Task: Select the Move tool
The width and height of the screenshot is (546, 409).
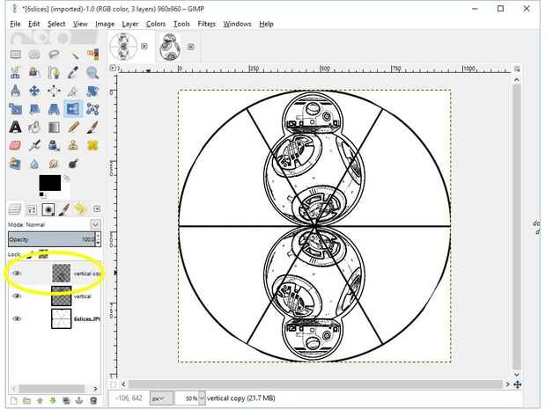Action: (34, 91)
